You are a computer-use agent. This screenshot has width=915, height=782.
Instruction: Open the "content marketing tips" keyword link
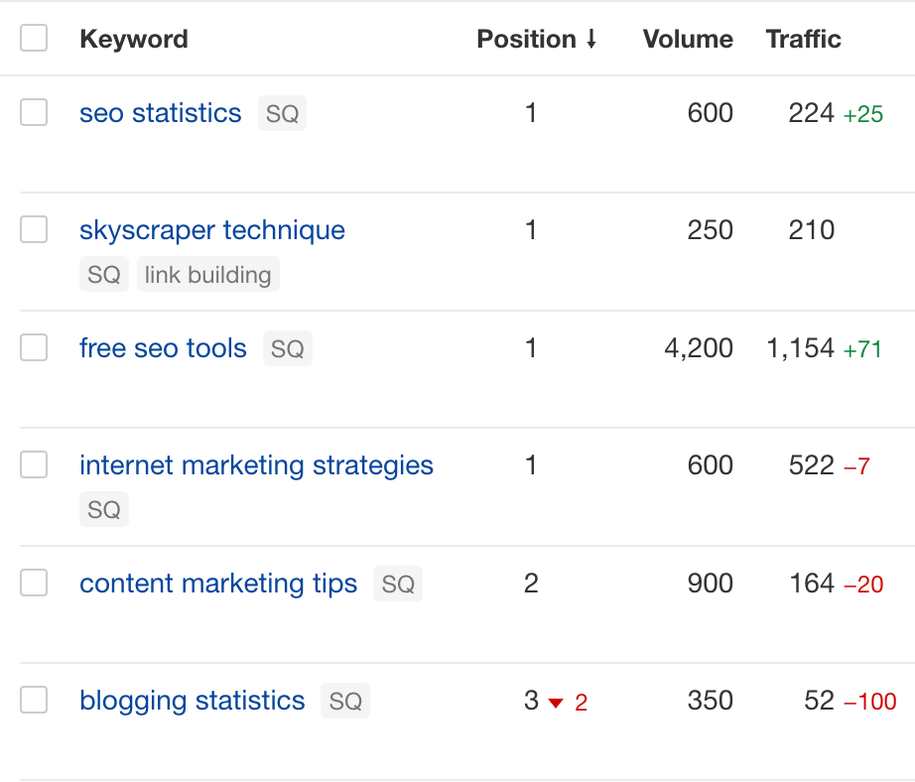[218, 584]
